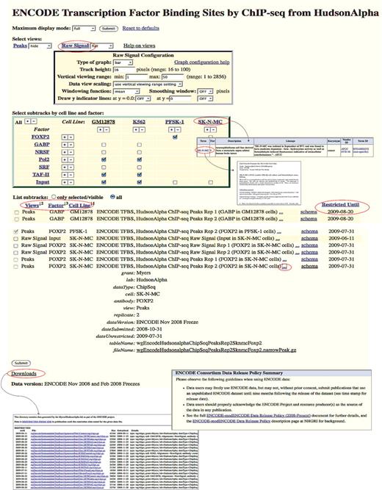The width and height of the screenshot is (382, 490).
Task: Click the minus button under K562 column
Action: 142,129
